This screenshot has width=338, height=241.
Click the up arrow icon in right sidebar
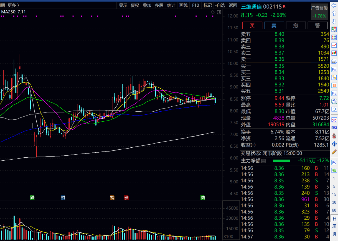334,14
